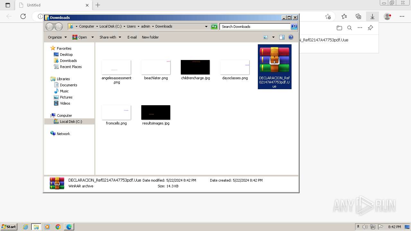Toggle the preview pane icon

282,37
